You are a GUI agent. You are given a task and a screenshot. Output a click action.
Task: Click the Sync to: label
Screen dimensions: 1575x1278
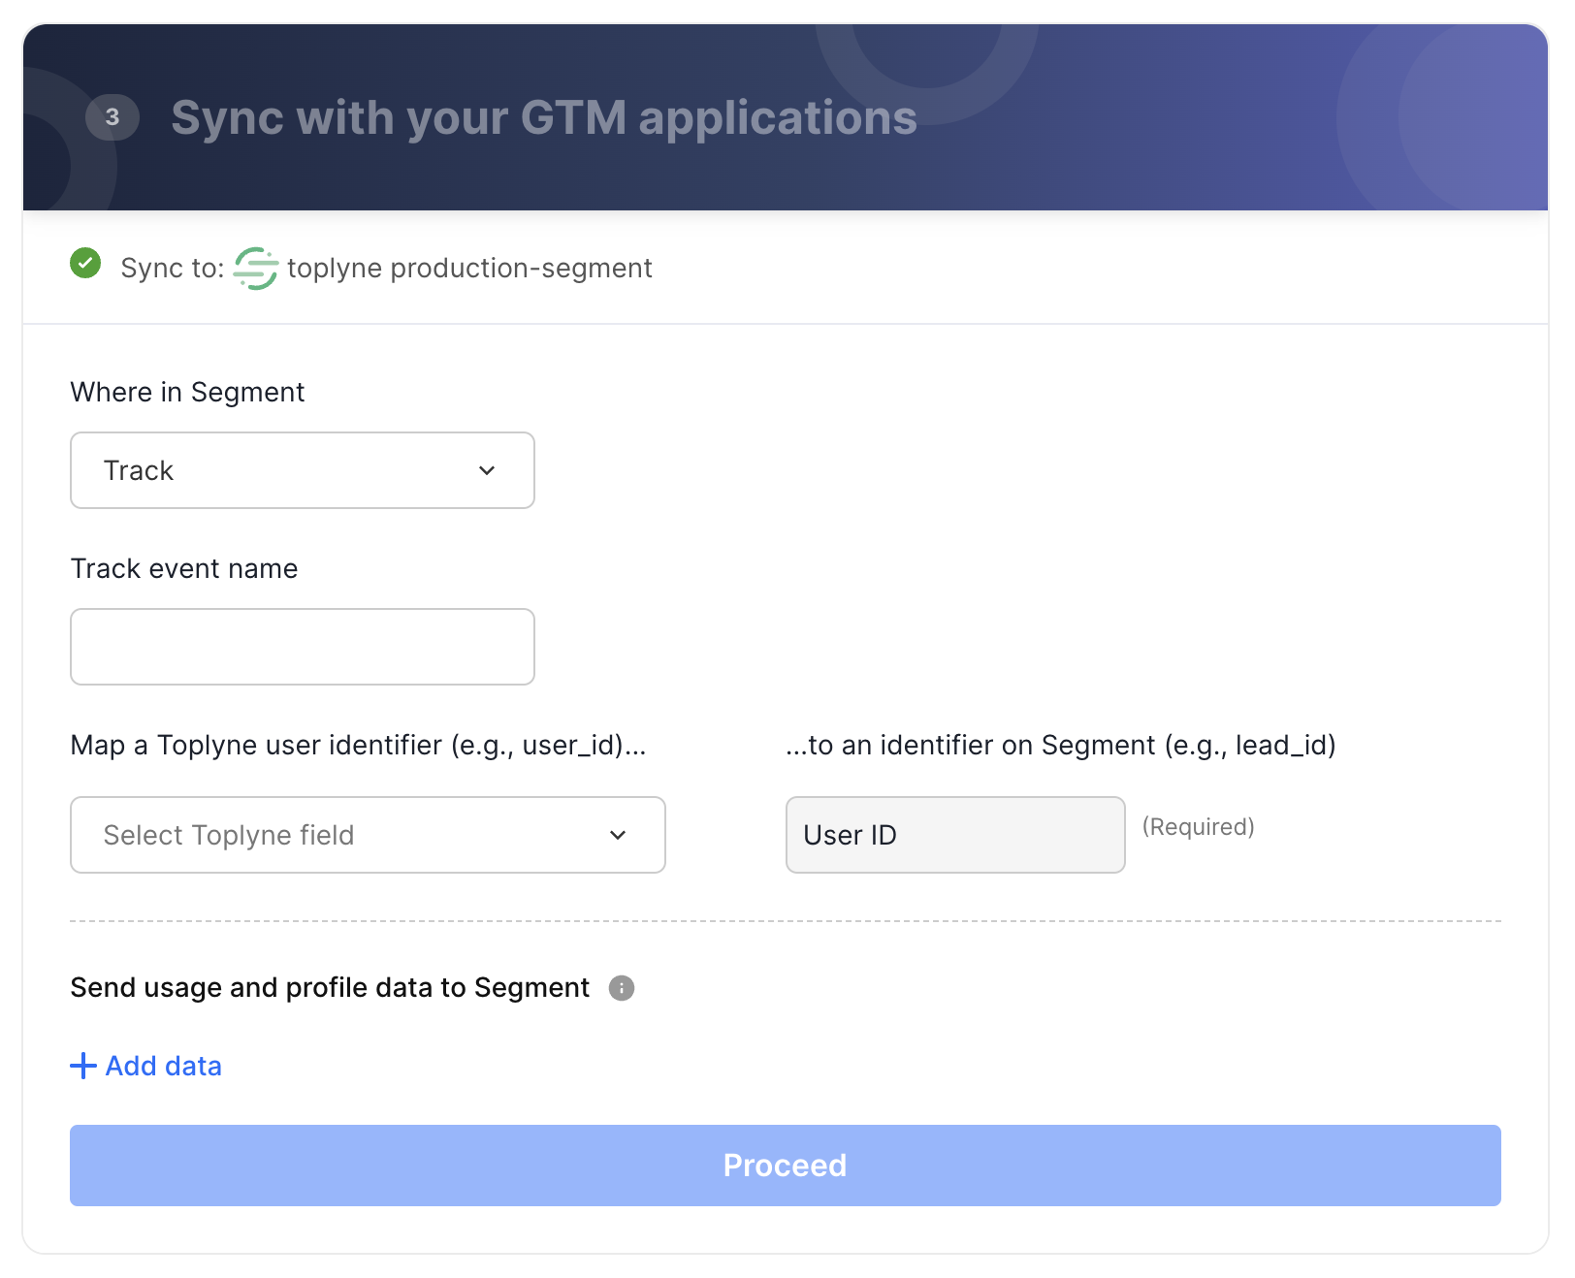click(173, 268)
